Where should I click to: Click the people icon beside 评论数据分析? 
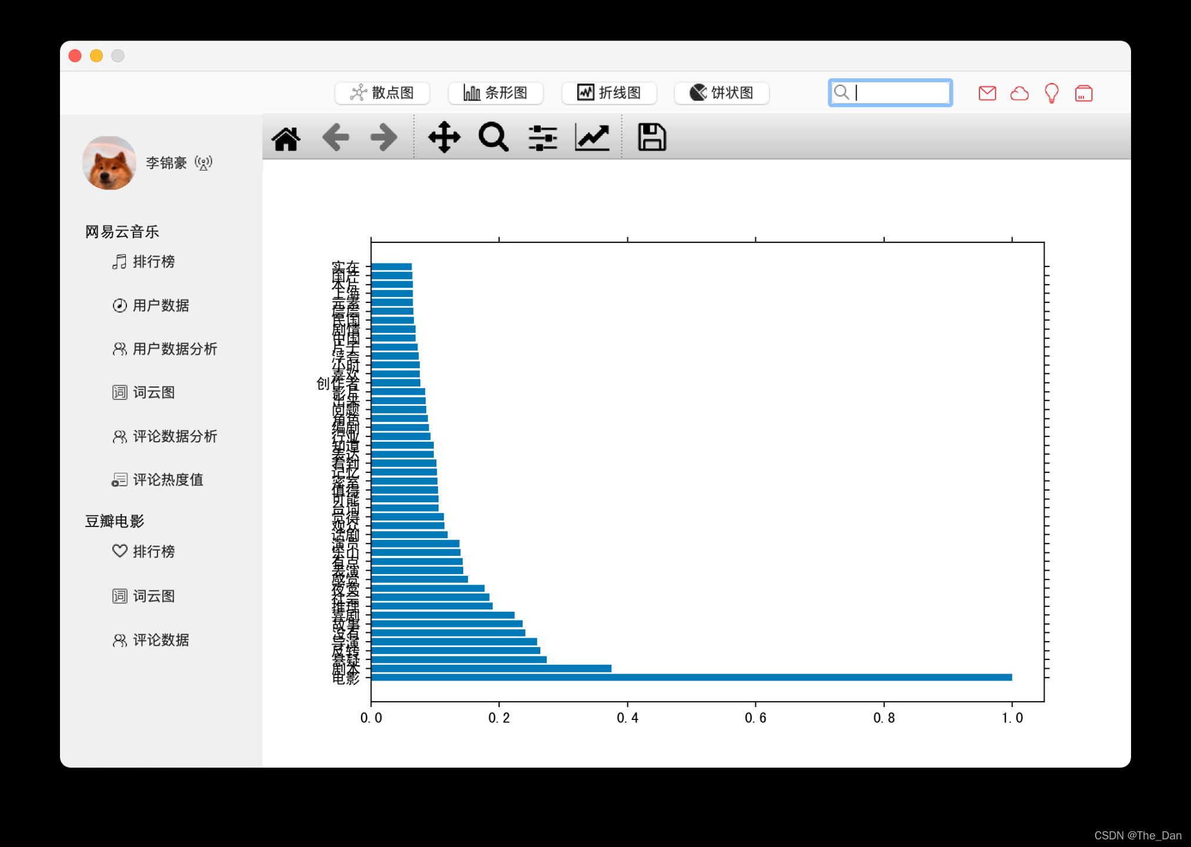(119, 436)
